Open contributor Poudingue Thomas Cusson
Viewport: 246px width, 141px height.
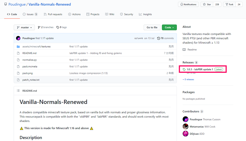click(x=205, y=119)
